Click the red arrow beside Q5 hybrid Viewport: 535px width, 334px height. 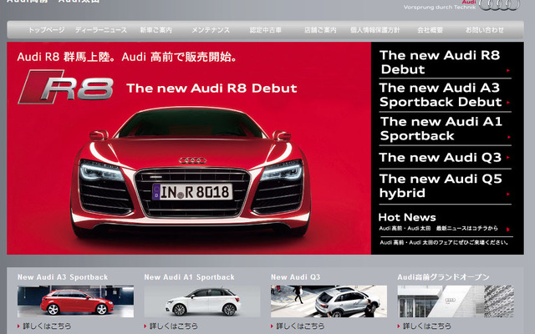(x=508, y=194)
